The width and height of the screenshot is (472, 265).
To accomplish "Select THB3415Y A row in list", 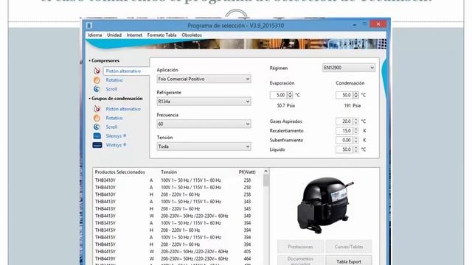I will (178, 223).
